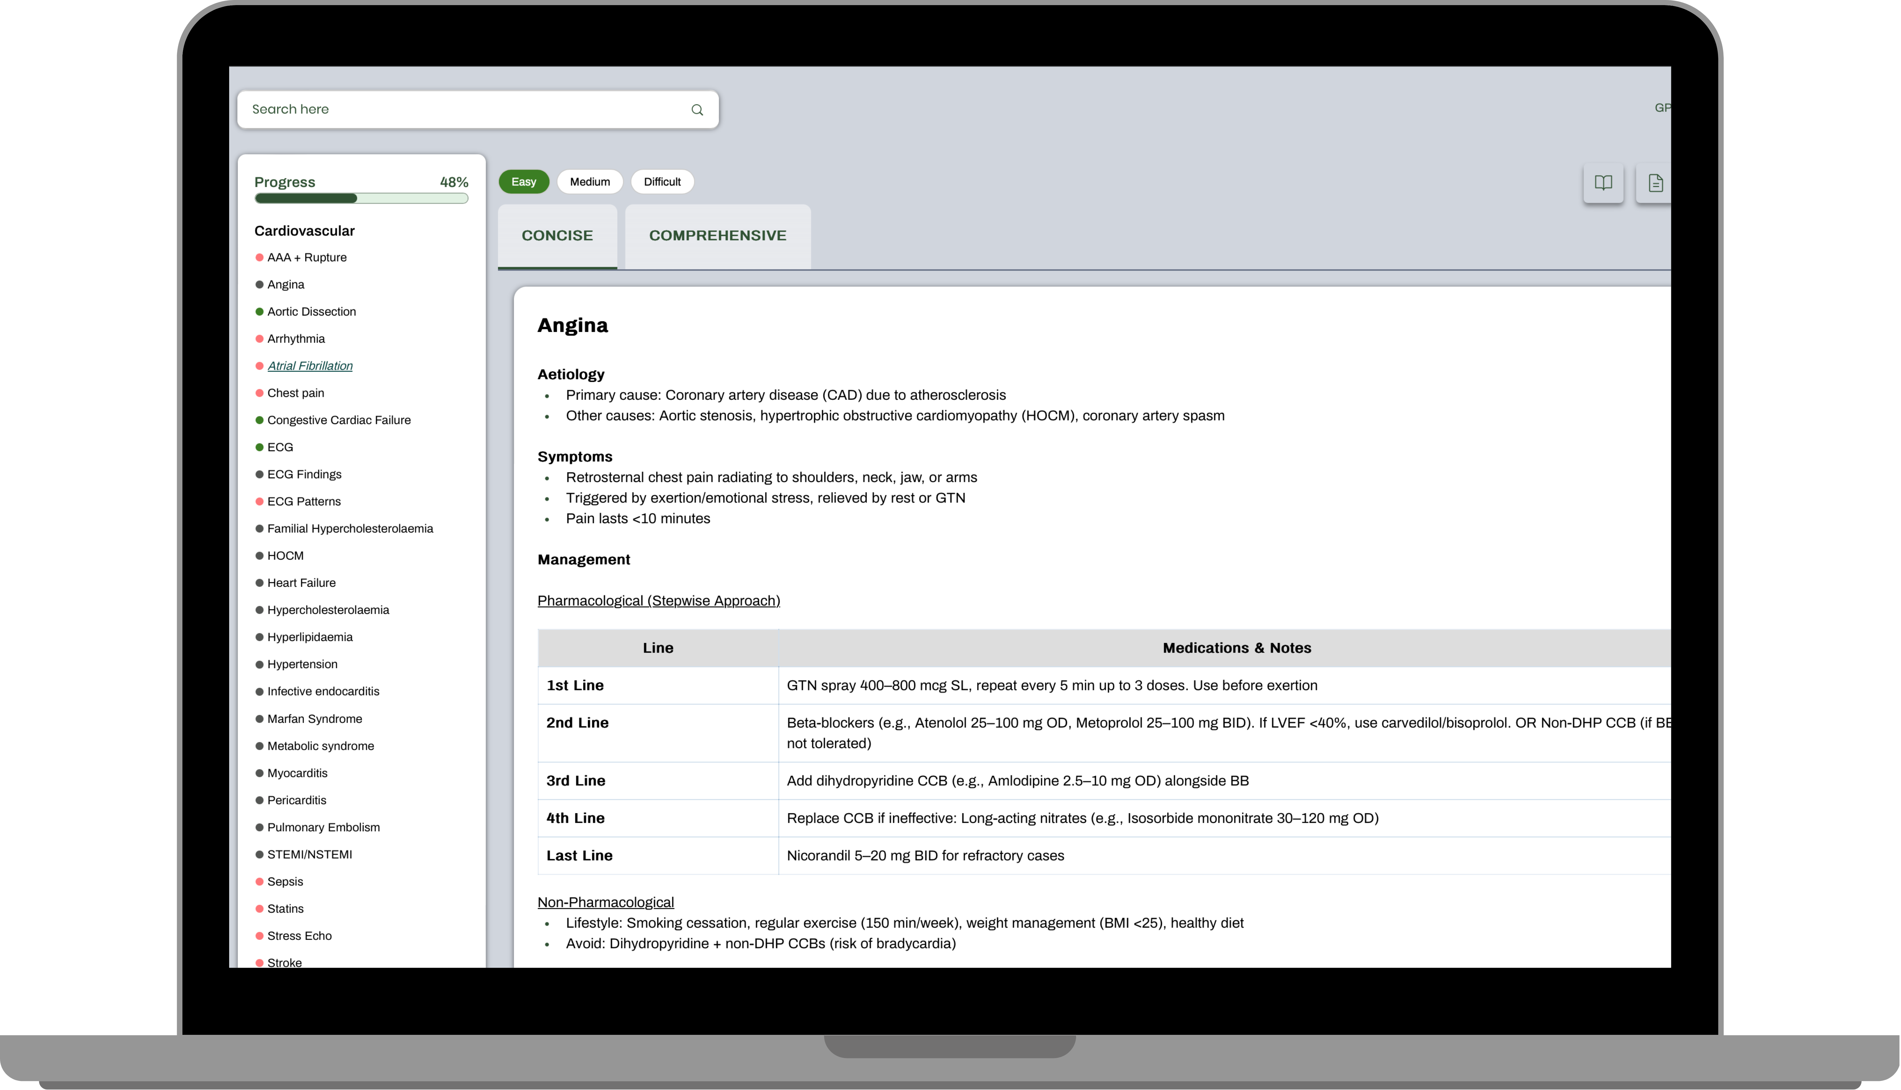Viewport: 1901px width, 1090px height.
Task: Open the STEMI/NSTEMI topic
Action: coord(309,854)
